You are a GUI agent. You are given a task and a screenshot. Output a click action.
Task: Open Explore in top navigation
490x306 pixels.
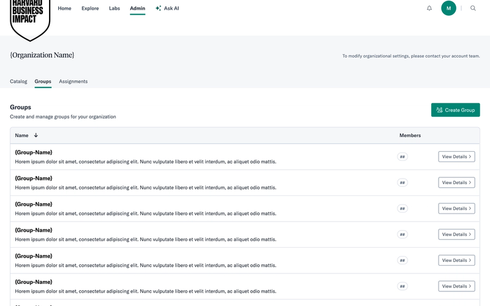click(90, 9)
